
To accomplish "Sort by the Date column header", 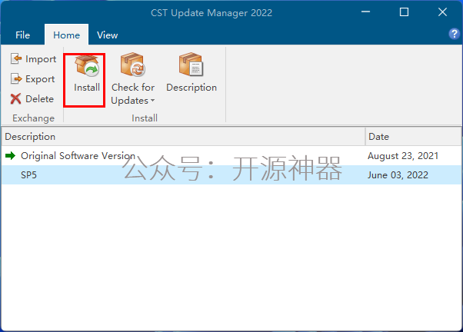I will coord(413,137).
